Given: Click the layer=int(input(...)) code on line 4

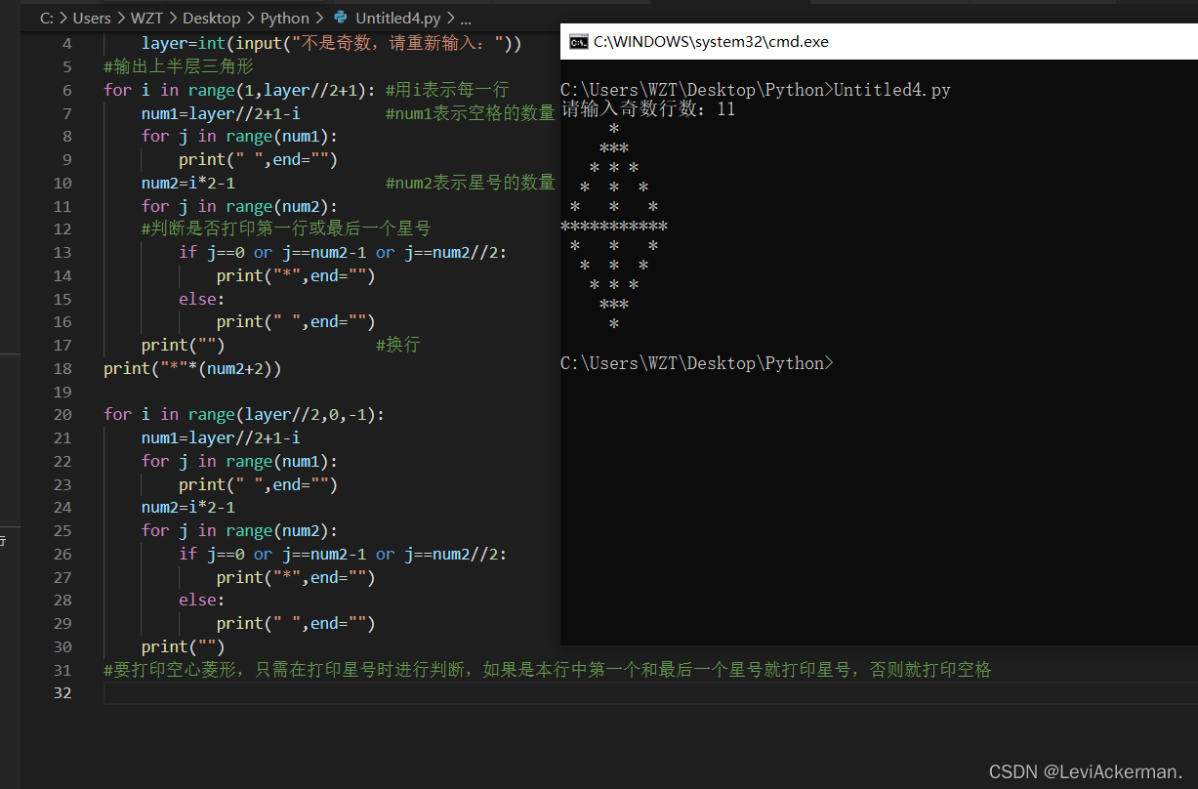Looking at the screenshot, I should click(332, 43).
